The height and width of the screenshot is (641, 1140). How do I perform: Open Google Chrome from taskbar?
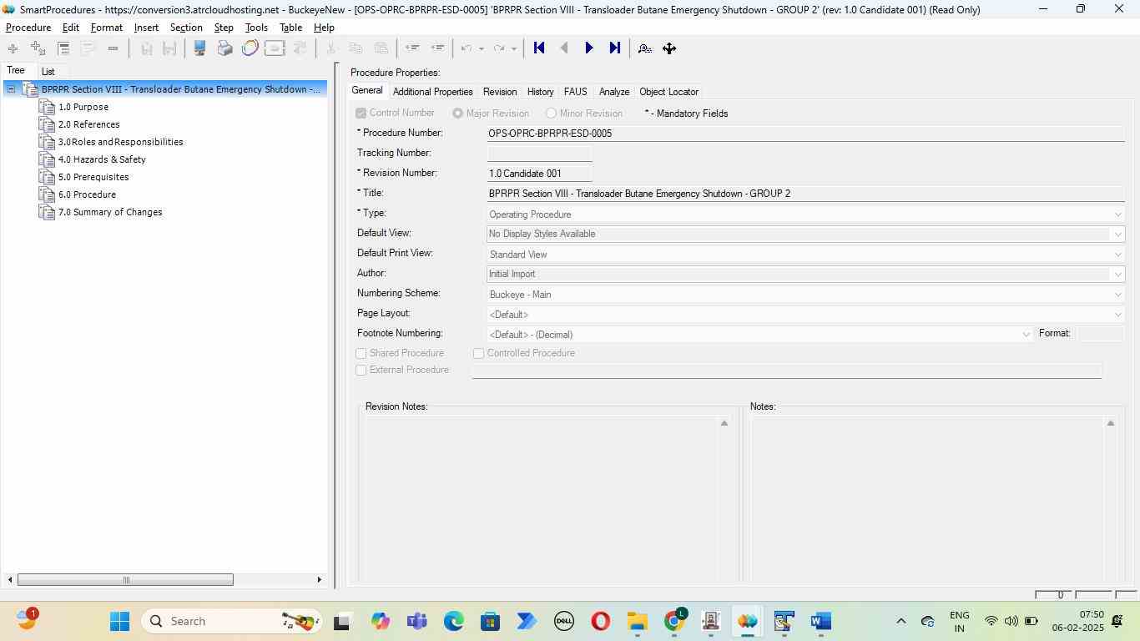click(x=674, y=621)
